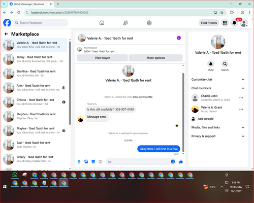Expand Customize chat section
Viewport: 254px width, 203px height.
218,80
